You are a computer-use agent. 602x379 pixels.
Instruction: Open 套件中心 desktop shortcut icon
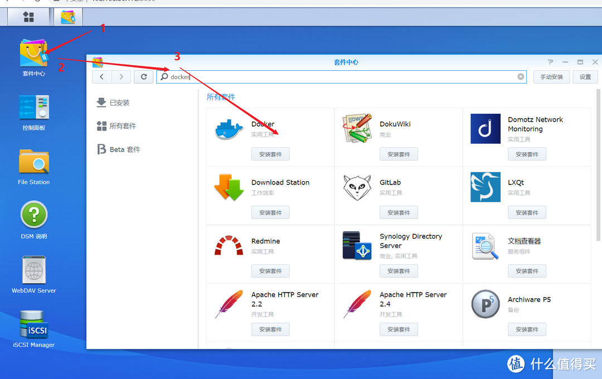coord(34,54)
